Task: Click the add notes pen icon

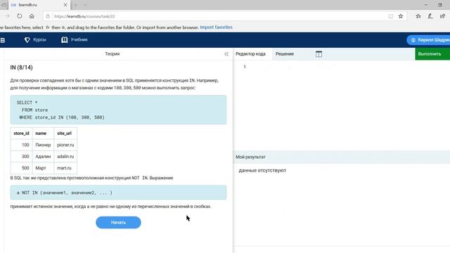Action: (x=430, y=16)
